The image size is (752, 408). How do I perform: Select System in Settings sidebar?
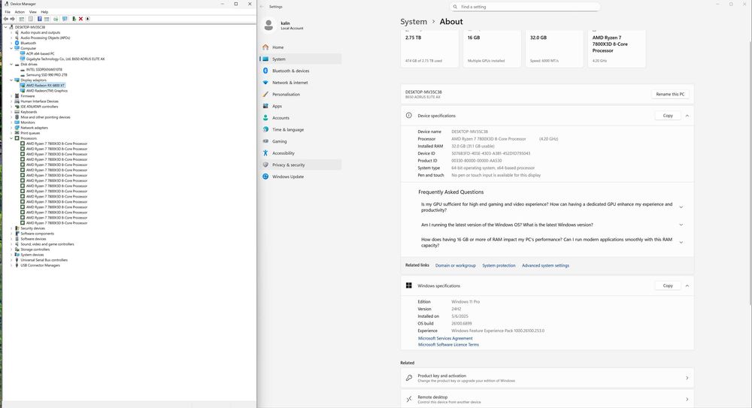(300, 59)
